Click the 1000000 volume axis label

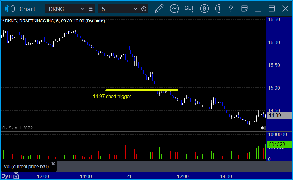(x=278, y=134)
